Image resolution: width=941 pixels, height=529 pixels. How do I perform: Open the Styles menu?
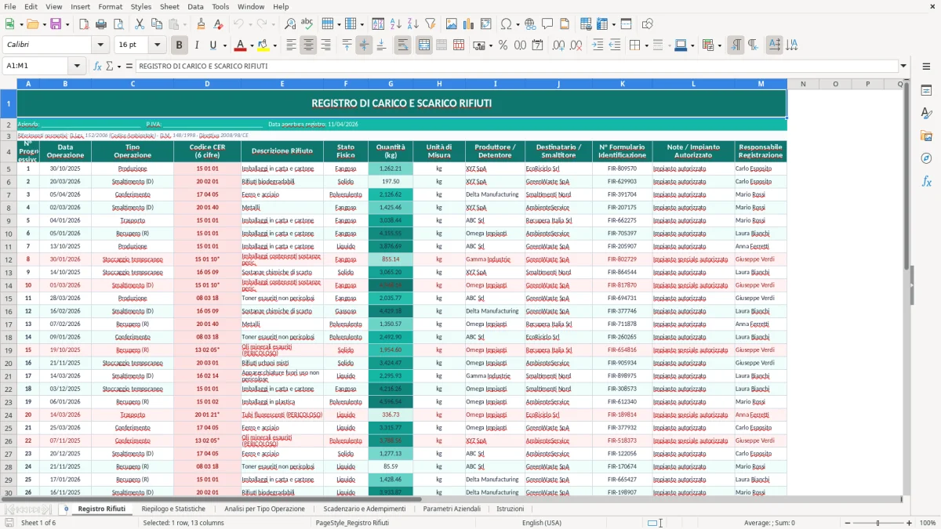coord(141,6)
